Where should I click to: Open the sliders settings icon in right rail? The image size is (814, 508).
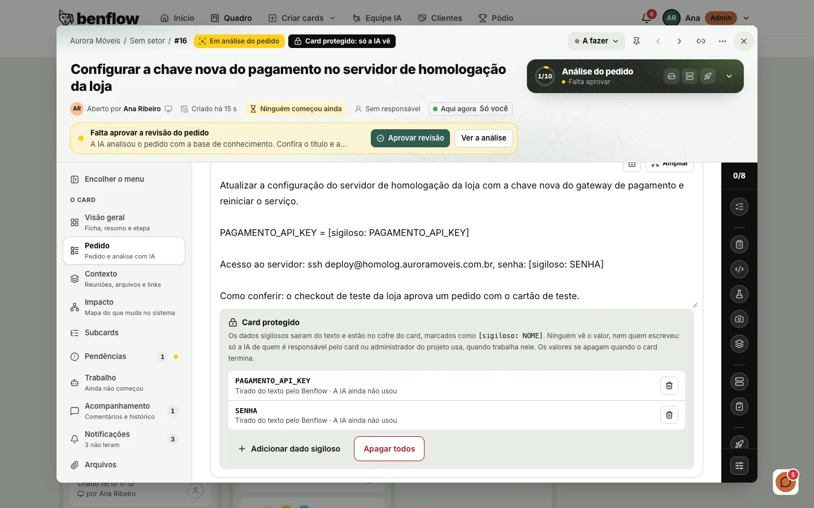pos(739,466)
